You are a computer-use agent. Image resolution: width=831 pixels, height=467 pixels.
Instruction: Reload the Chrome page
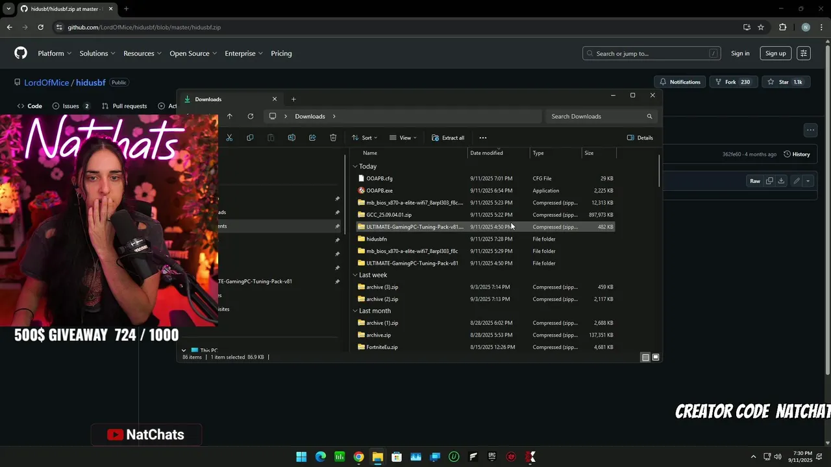pyautogui.click(x=40, y=27)
